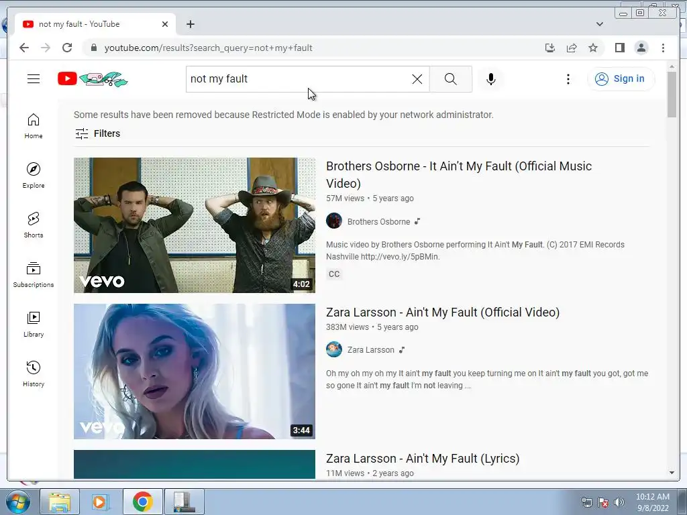Open Chrome three-dot menu

click(663, 48)
